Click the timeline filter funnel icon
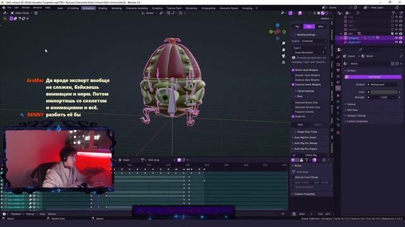The height and width of the screenshot is (227, 405). tap(306, 160)
